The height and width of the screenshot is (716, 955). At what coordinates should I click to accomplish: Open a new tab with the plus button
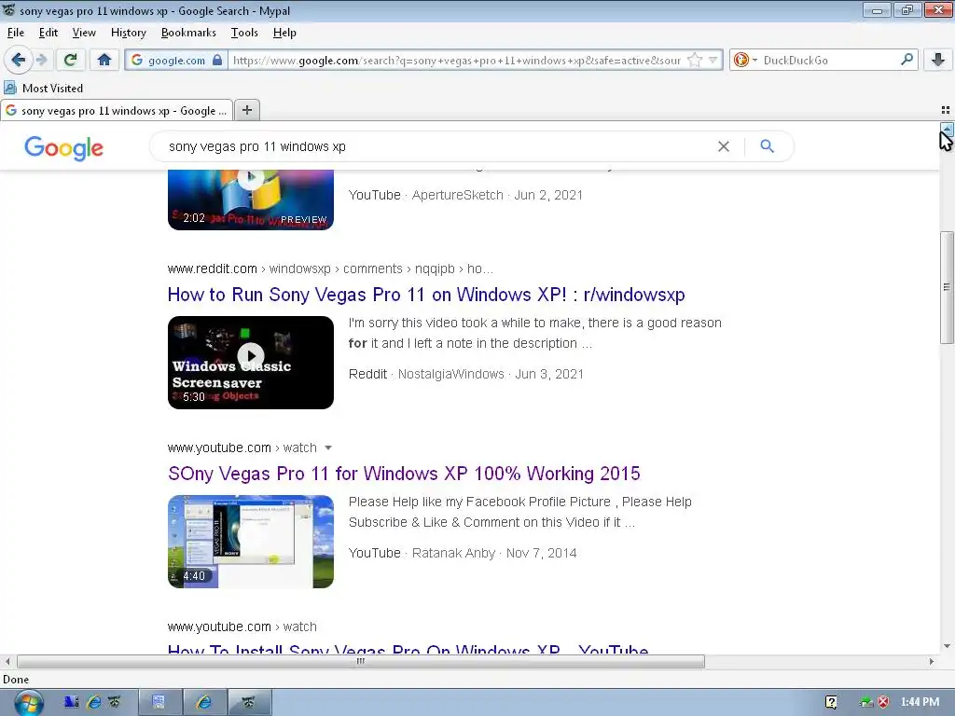246,110
